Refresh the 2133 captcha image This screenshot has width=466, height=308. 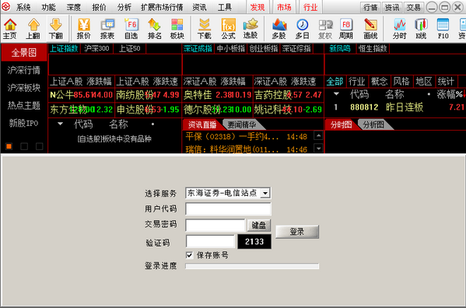click(x=254, y=241)
